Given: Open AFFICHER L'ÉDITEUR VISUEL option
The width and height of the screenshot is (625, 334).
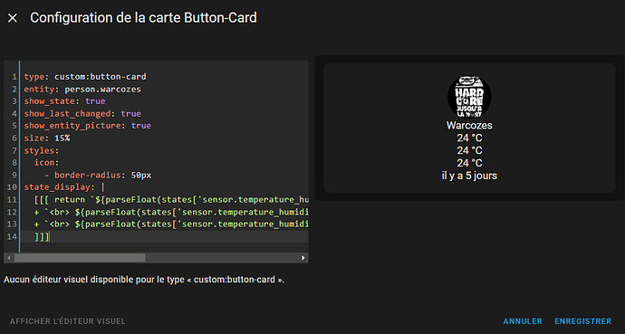Looking at the screenshot, I should [x=68, y=321].
